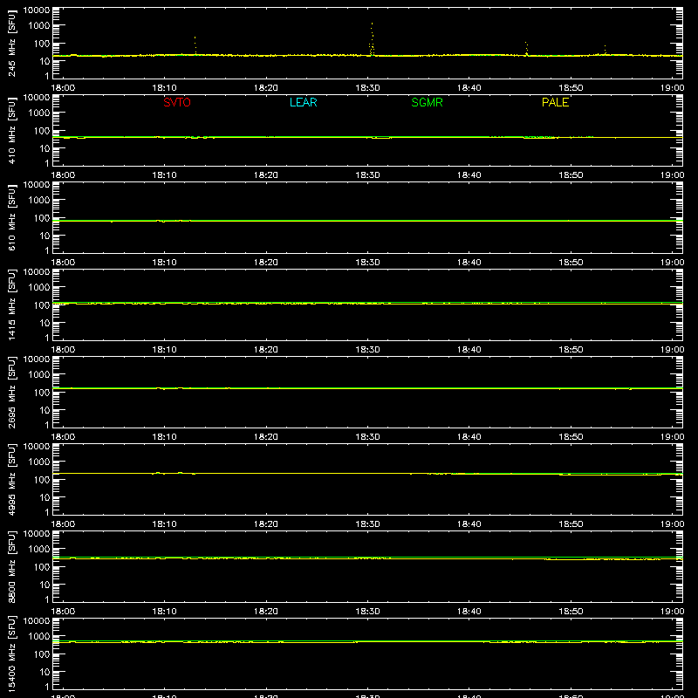Screen dimensions: 698x698
Task: Click the 18:30 tick label under 245 MHz panel
Action: [x=367, y=88]
